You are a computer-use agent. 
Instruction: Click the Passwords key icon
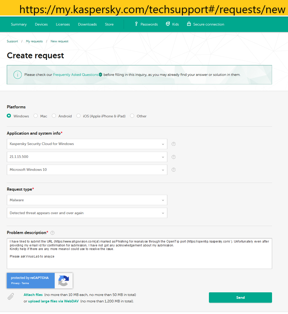136,24
